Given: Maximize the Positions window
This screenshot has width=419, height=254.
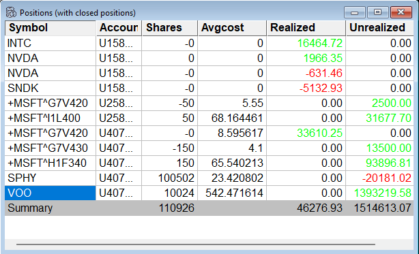Looking at the screenshot, I should pyautogui.click(x=377, y=12).
